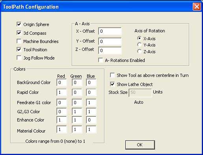203x155 pixels.
Task: Click the OK button
Action: click(140, 145)
